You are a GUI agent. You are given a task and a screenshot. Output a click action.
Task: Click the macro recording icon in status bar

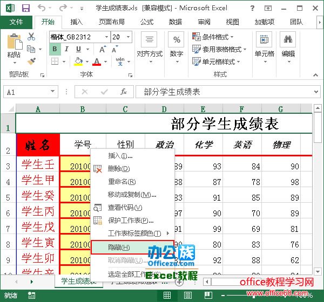point(32,296)
